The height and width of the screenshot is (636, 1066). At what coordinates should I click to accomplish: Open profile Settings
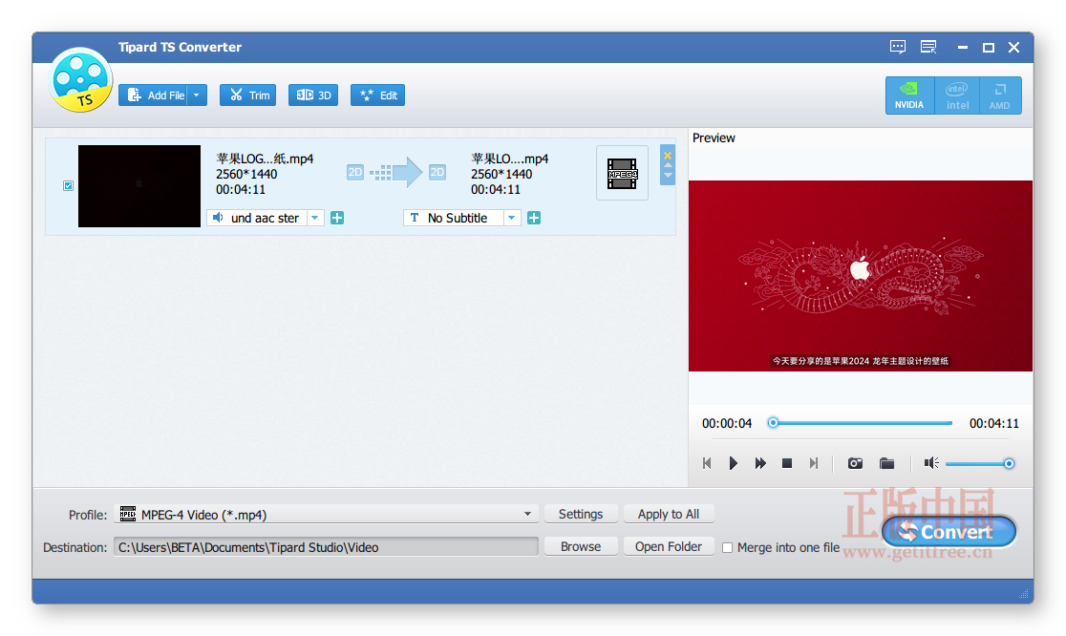point(581,515)
